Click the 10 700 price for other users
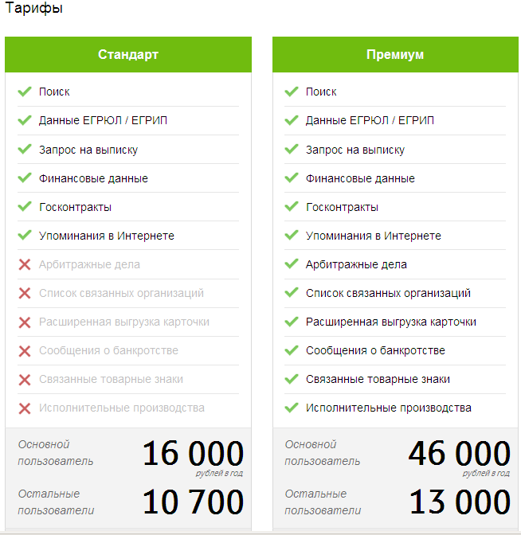This screenshot has width=521, height=535. pos(194,502)
